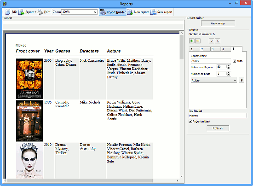
Task: Minimize the Reports window
Action: [230, 3]
